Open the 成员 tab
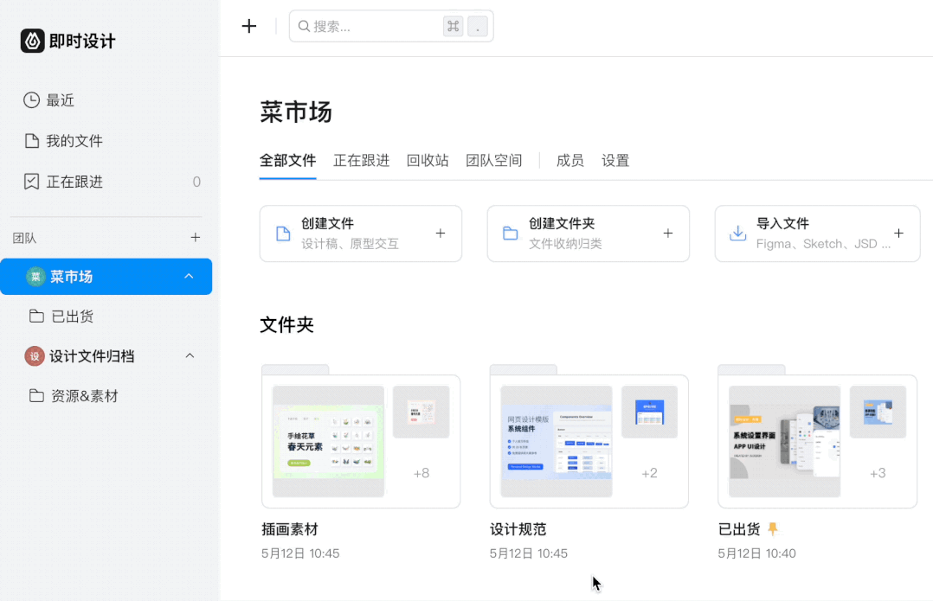933x601 pixels. pyautogui.click(x=570, y=161)
